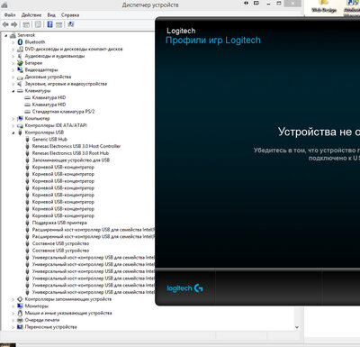
Task: Click the blue Help question-mark toolbar icon
Action: pyautogui.click(x=49, y=24)
